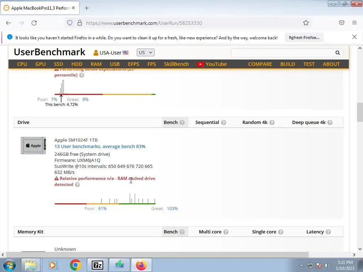Click the help icon after 'RAM cached drive detected'
This screenshot has height=272, width=363.
tap(77, 185)
